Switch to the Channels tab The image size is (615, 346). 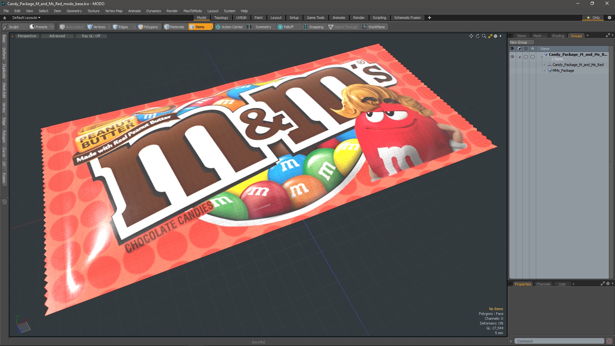pyautogui.click(x=543, y=284)
